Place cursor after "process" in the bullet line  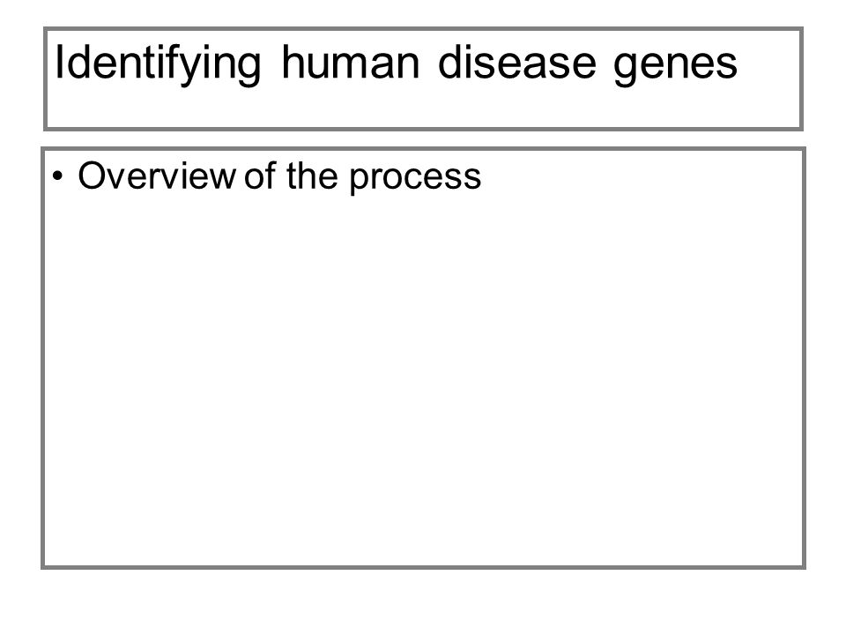(x=483, y=176)
